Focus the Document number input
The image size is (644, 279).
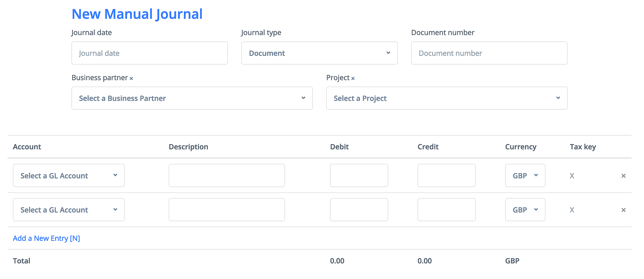[489, 53]
